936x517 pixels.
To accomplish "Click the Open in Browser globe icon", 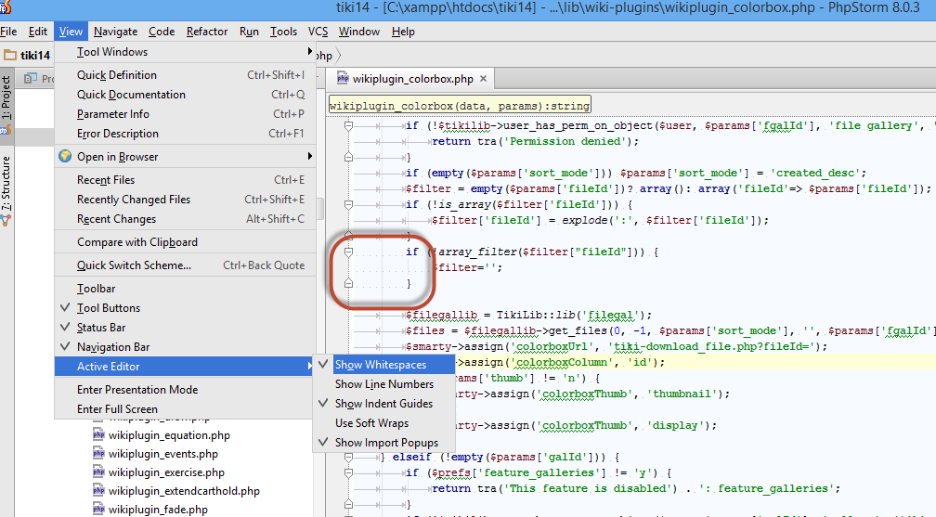I will click(65, 157).
